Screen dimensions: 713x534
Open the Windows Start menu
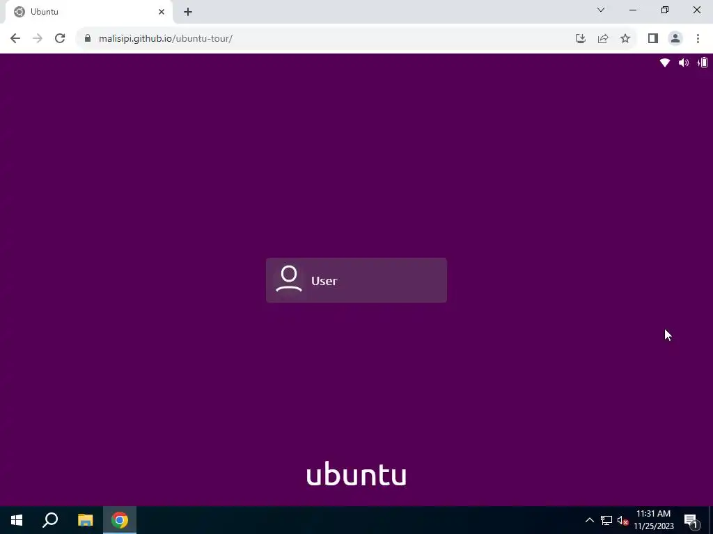click(x=17, y=520)
